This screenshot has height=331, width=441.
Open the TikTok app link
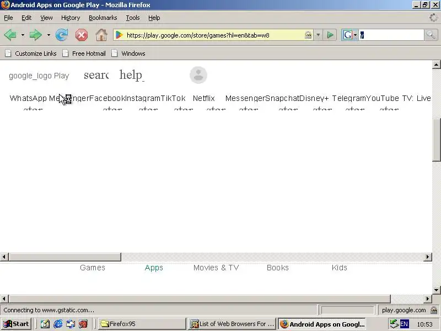[173, 98]
